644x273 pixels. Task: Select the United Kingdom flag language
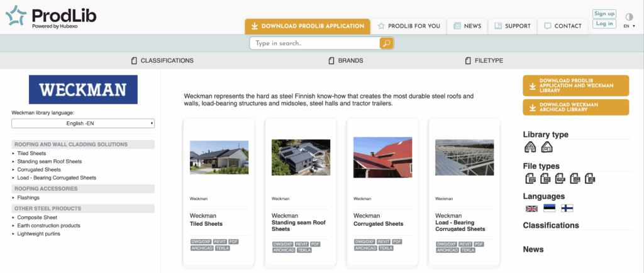(x=531, y=208)
